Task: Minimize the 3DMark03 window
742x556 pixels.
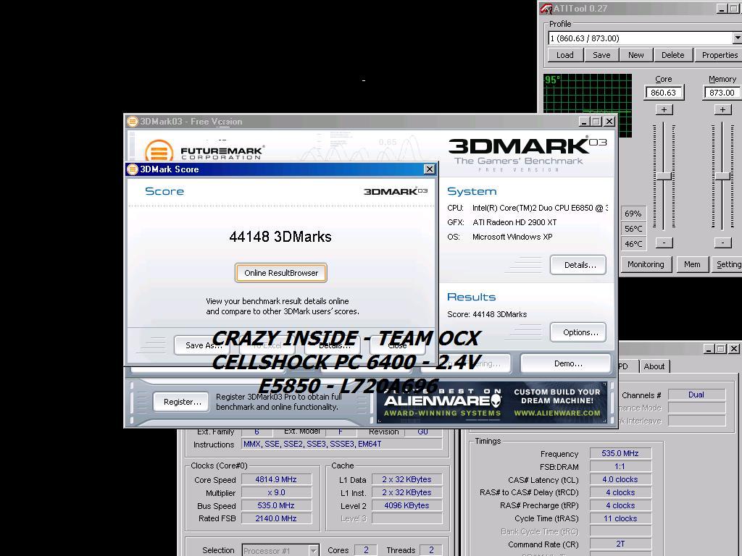Action: [x=585, y=122]
